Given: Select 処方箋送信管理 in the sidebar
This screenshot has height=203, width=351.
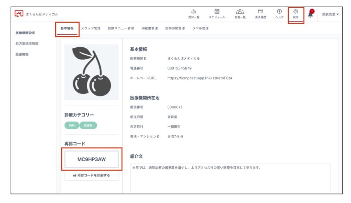Looking at the screenshot, I should tap(27, 44).
